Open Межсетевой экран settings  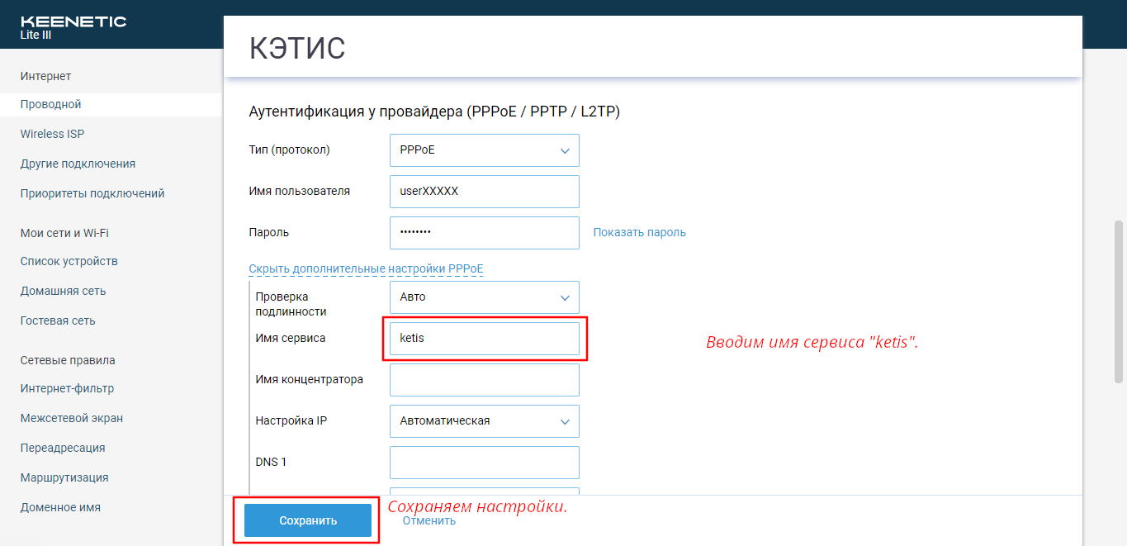tap(72, 418)
